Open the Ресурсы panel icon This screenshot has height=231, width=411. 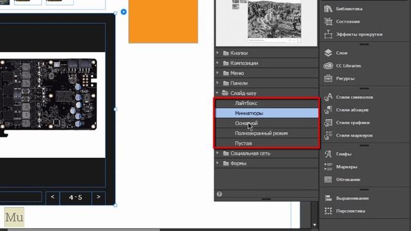coord(328,78)
